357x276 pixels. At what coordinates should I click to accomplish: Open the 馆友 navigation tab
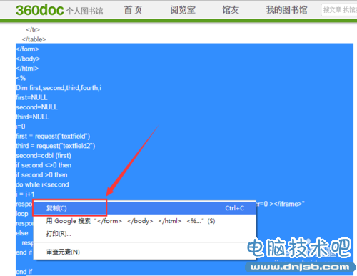tap(231, 10)
